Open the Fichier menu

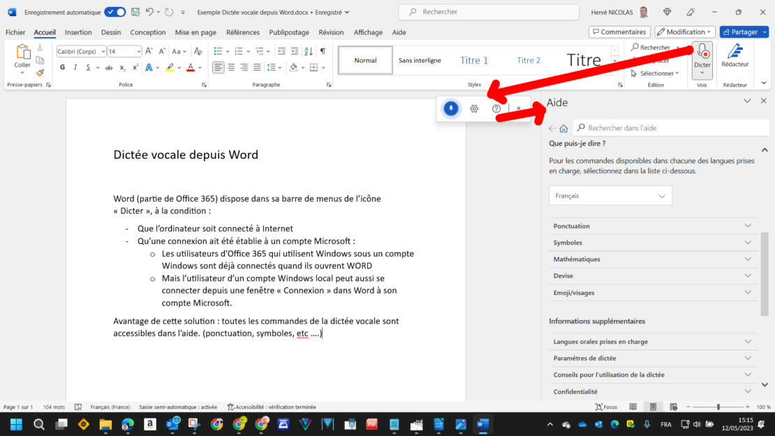tap(15, 32)
